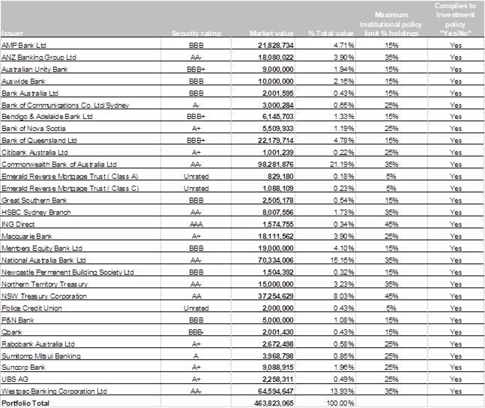Click market value 21,828,734
Image resolution: width=485 pixels, height=408 pixels.
point(276,46)
